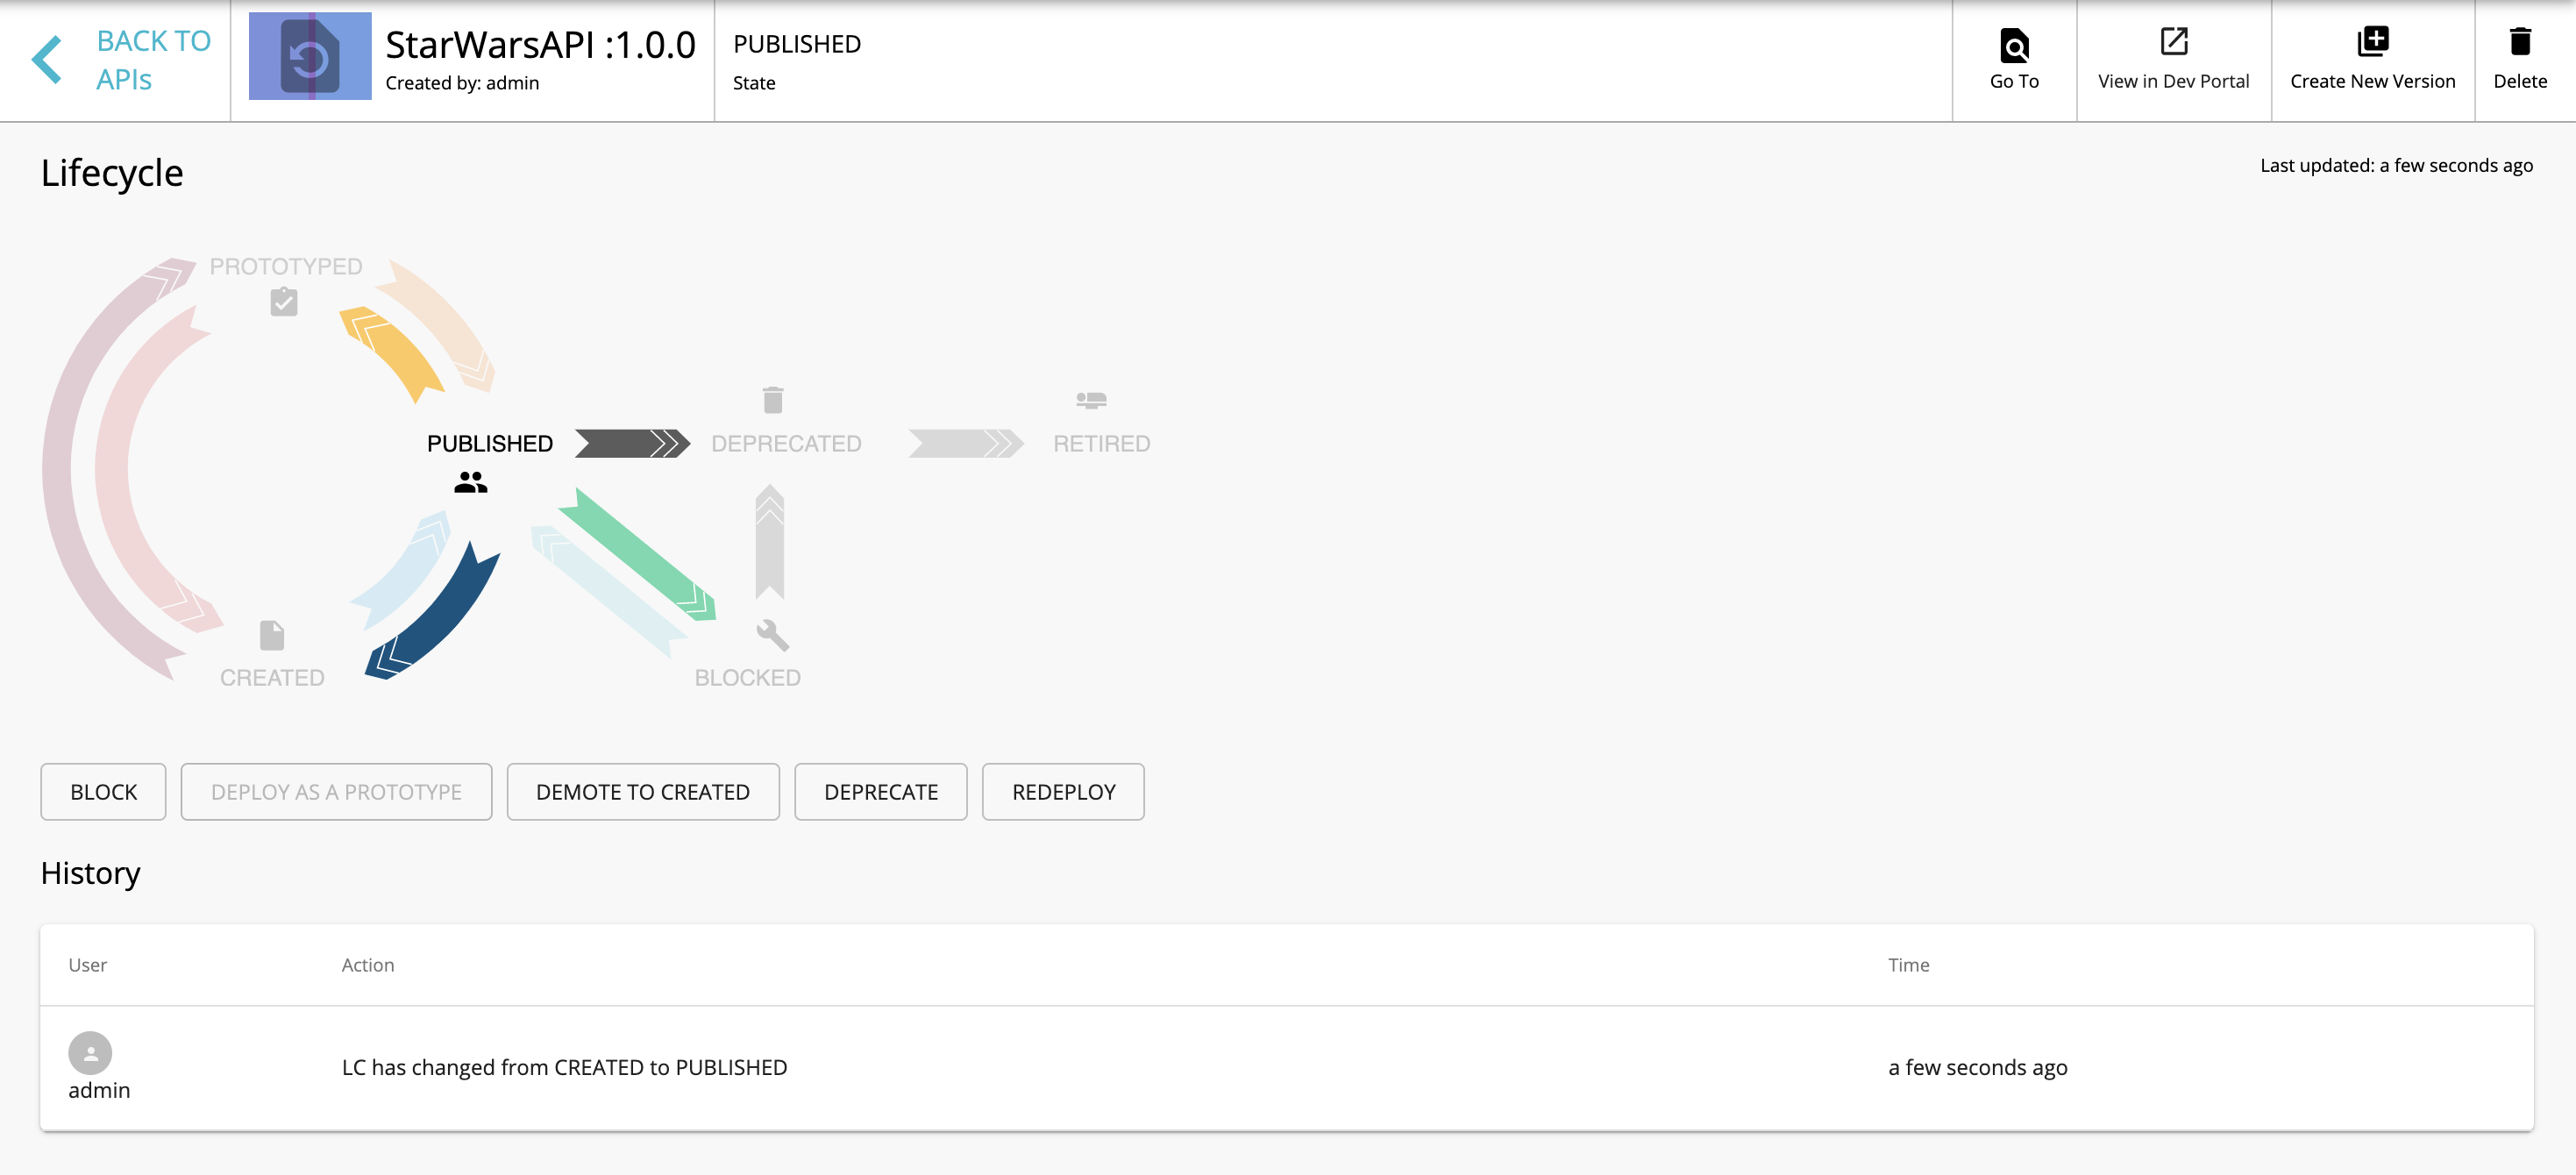
Task: Click the CREATED lifecycle state label
Action: tap(272, 677)
